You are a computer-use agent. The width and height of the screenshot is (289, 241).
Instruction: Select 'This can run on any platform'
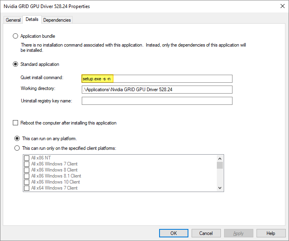click(x=17, y=139)
